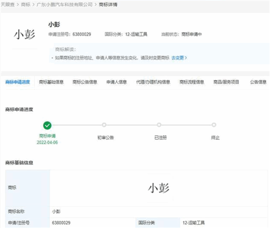Click the date 2022-04-06 under 商标申请
Screen dimensions: 270x228
[47, 142]
